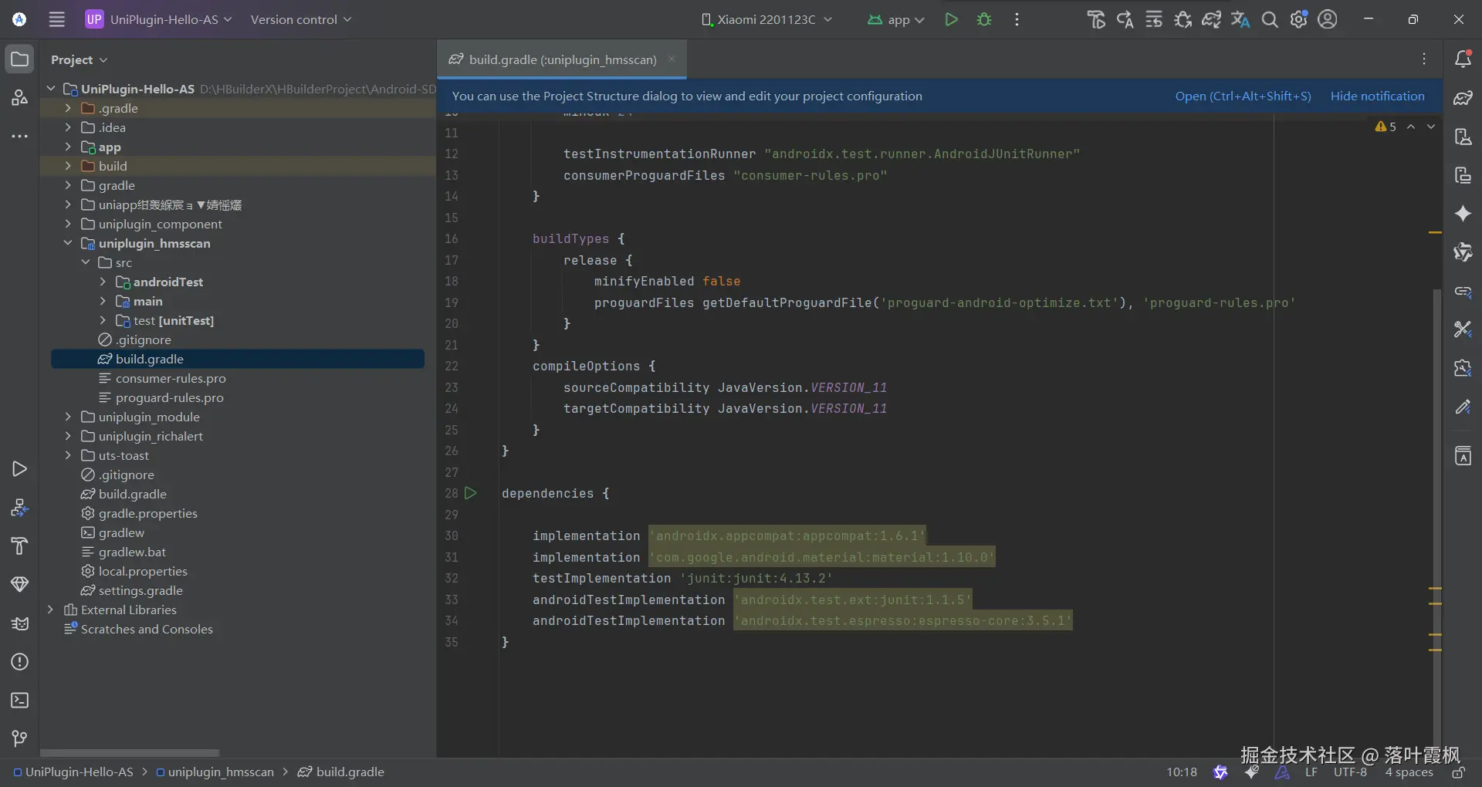The image size is (1482, 787).
Task: Click the Hide notification link
Action: point(1377,96)
